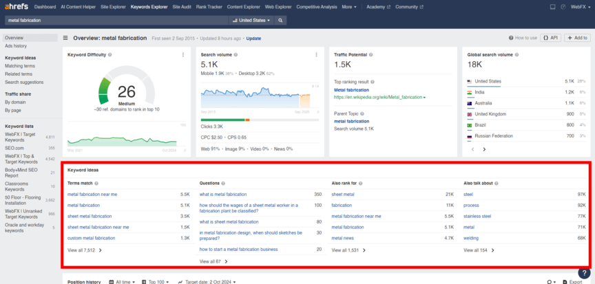Open Matching terms in sidebar

click(x=20, y=66)
